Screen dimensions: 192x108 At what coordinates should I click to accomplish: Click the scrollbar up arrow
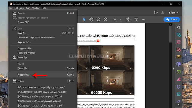click(170, 25)
